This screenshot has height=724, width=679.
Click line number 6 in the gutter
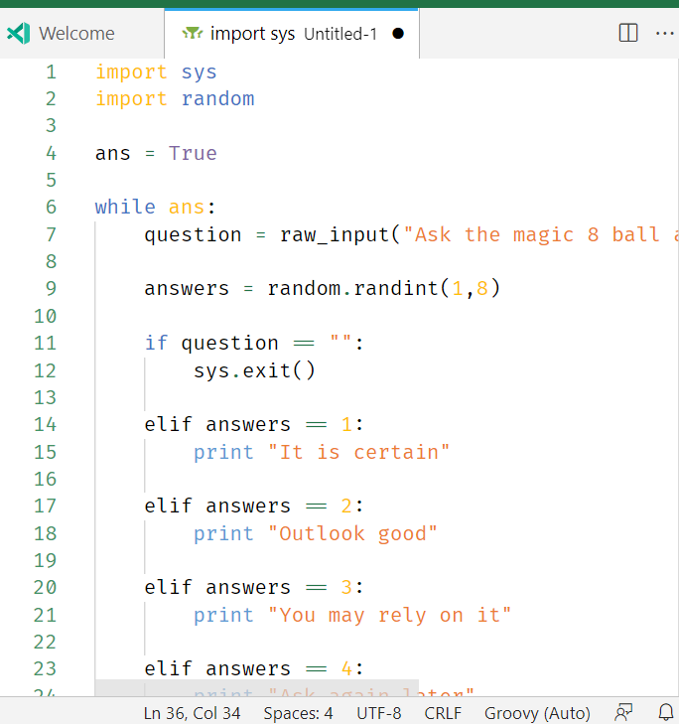click(52, 207)
